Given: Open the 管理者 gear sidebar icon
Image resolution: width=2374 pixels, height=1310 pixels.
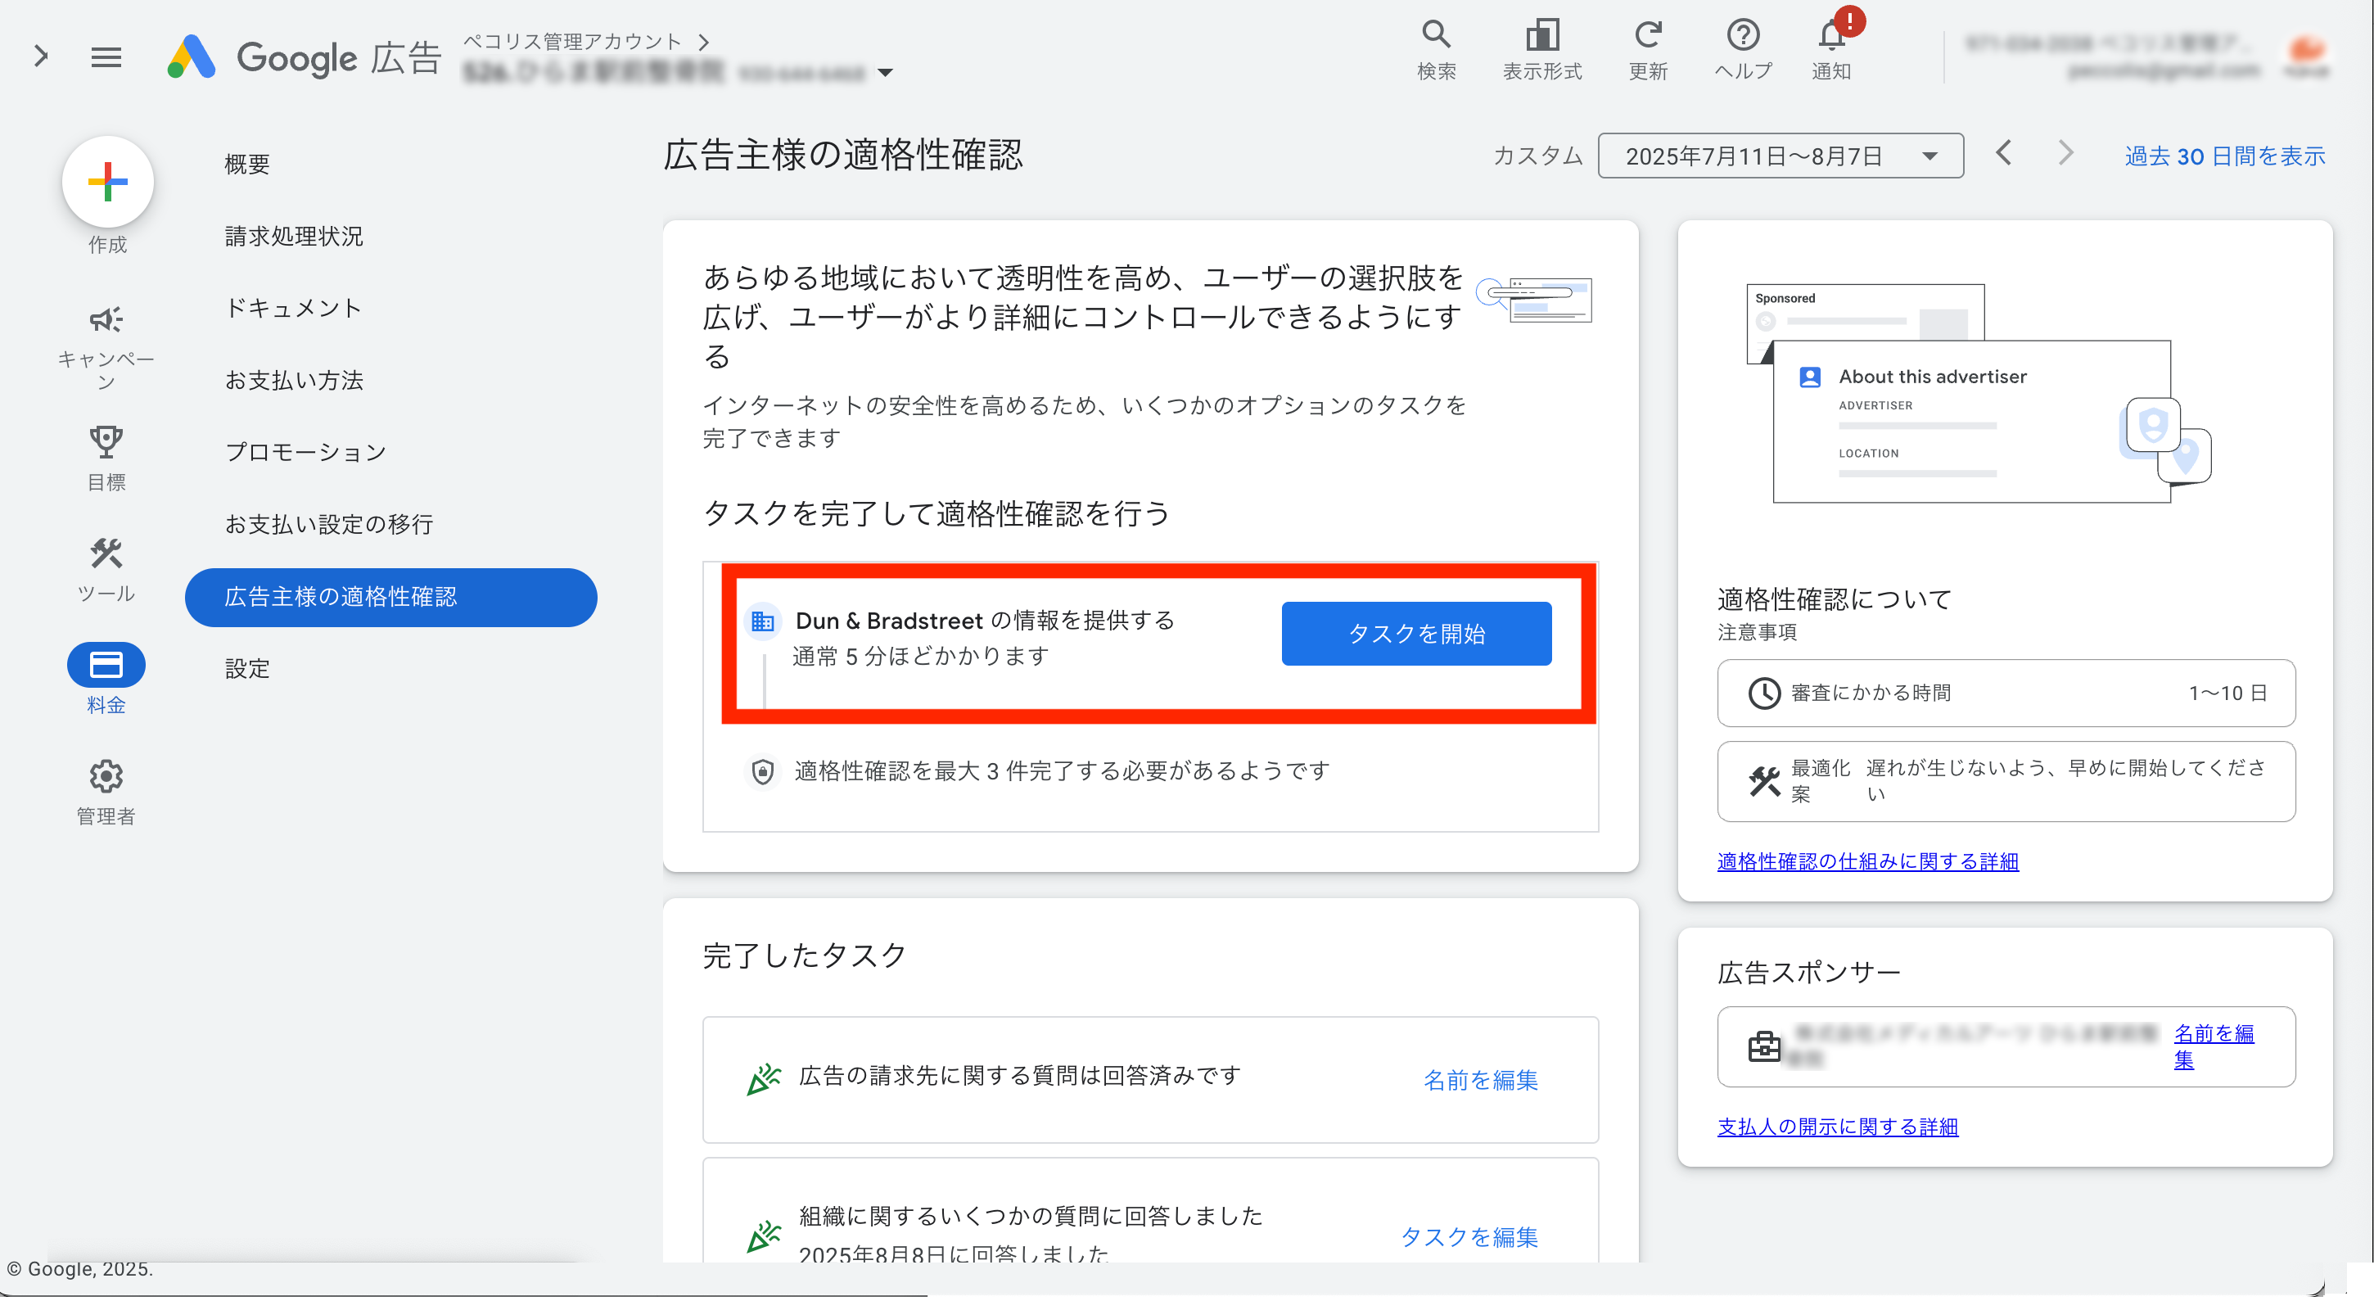Looking at the screenshot, I should [106, 777].
